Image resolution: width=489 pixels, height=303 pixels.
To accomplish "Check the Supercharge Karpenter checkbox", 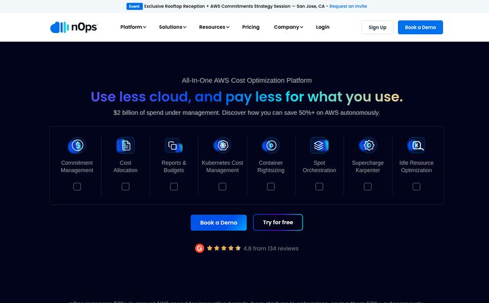I will 368,186.
